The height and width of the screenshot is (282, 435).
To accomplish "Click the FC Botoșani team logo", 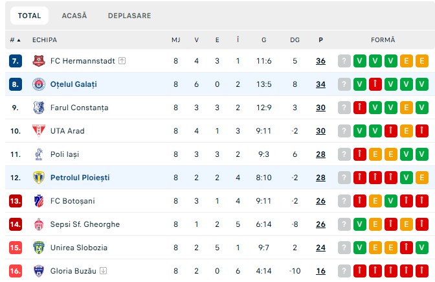I will [x=39, y=201].
